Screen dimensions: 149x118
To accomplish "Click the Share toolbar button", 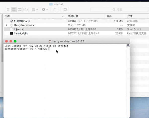I will 55,9.
